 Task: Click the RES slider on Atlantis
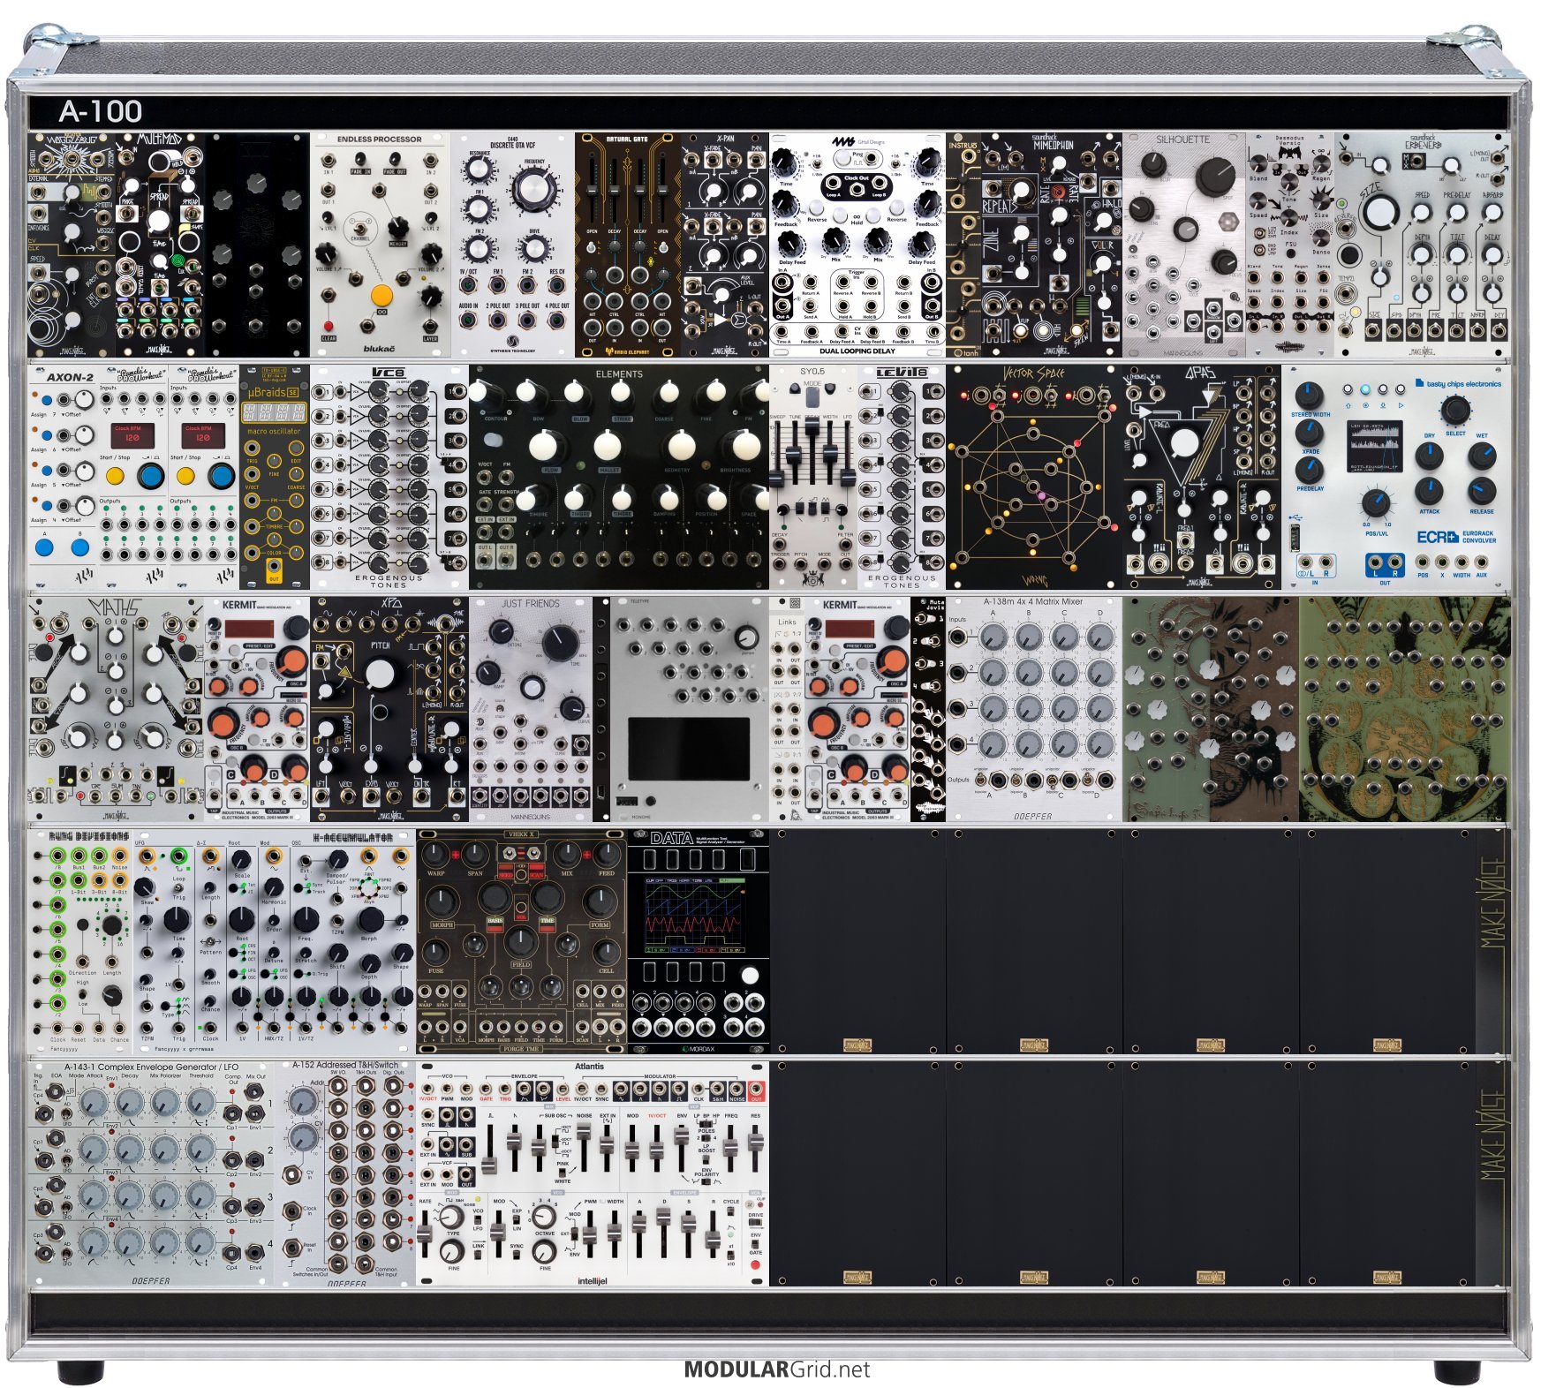(756, 1145)
